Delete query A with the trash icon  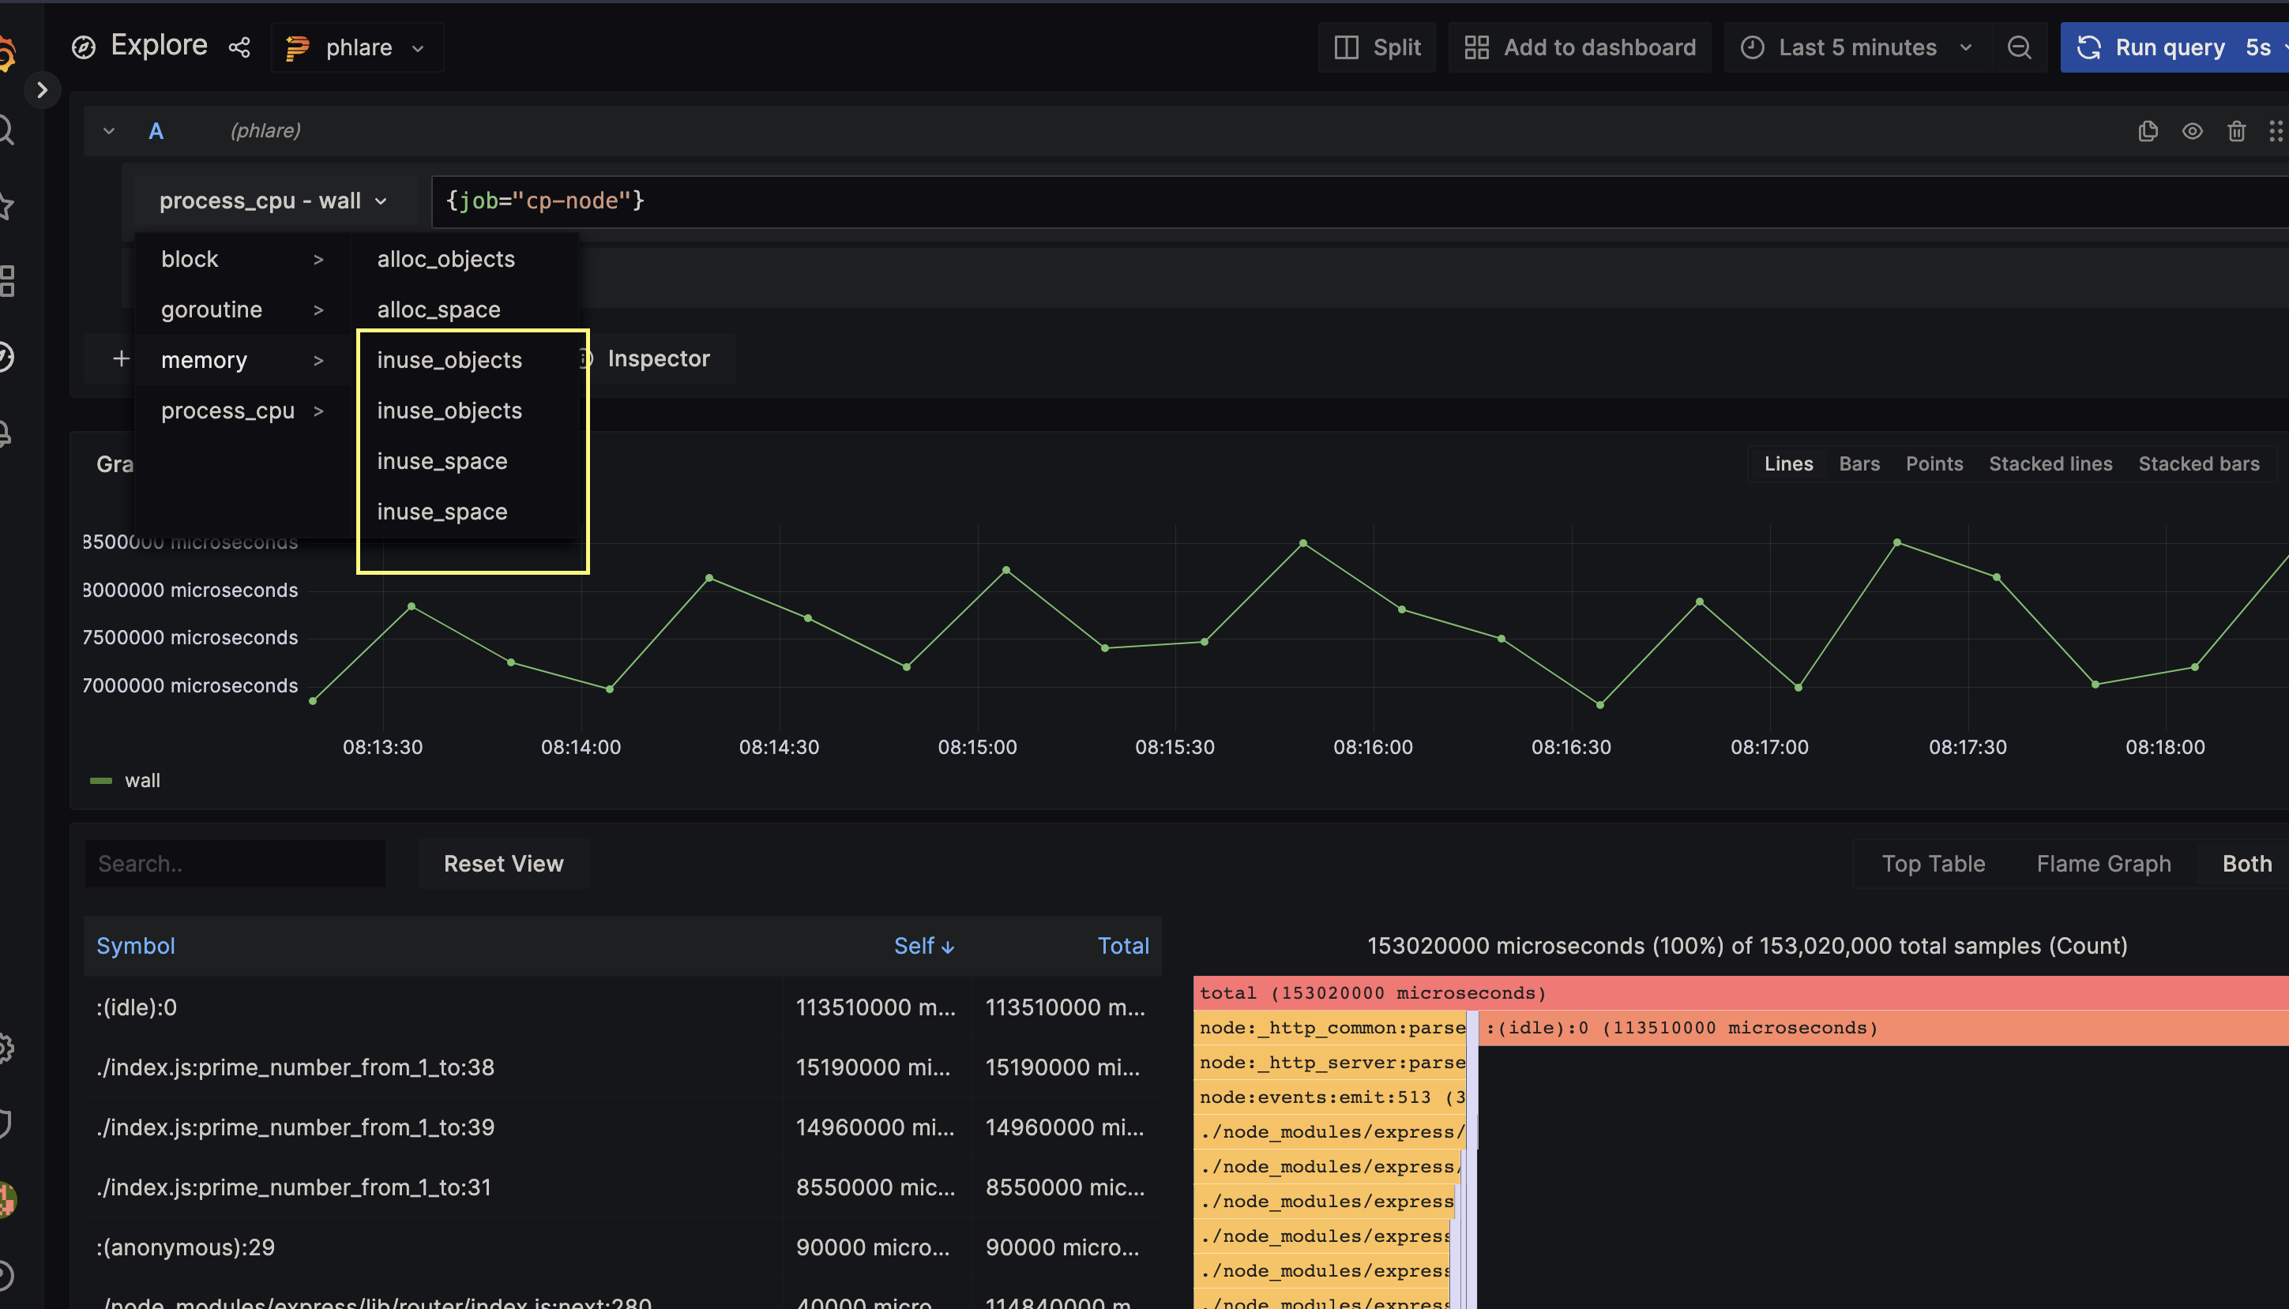2237,131
